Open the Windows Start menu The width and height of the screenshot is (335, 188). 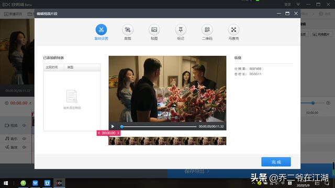point(6,183)
